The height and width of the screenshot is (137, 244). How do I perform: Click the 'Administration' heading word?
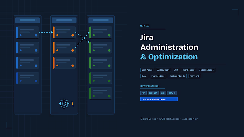click(169, 47)
